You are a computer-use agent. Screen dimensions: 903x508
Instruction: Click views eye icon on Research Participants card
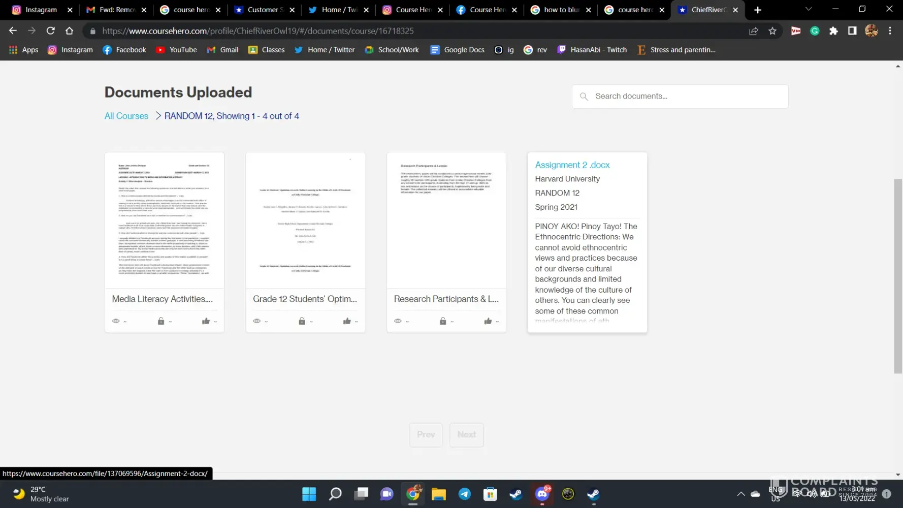click(x=398, y=321)
